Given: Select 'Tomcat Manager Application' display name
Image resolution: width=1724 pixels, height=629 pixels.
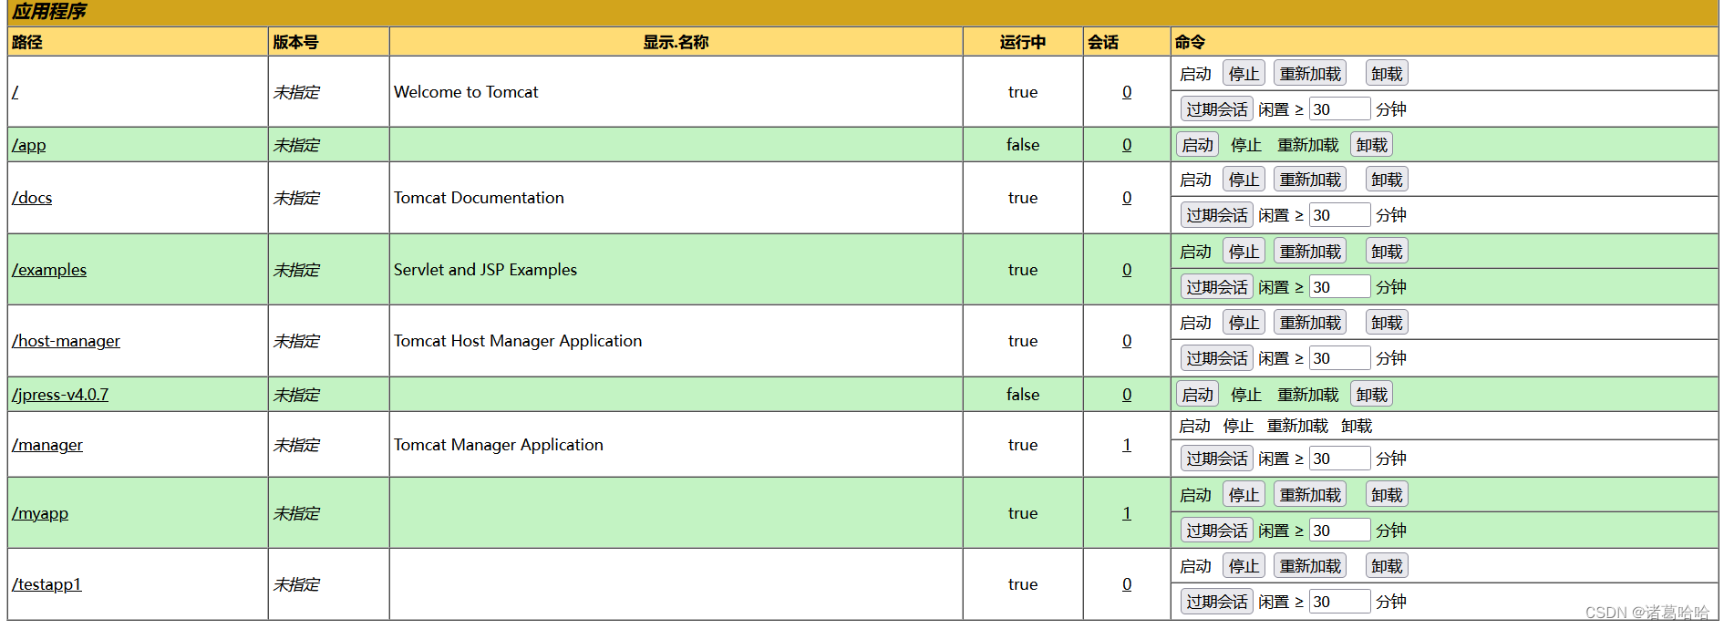Looking at the screenshot, I should click(499, 445).
